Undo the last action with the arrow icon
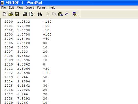This screenshot has width=138, height=104. tap(67, 14)
